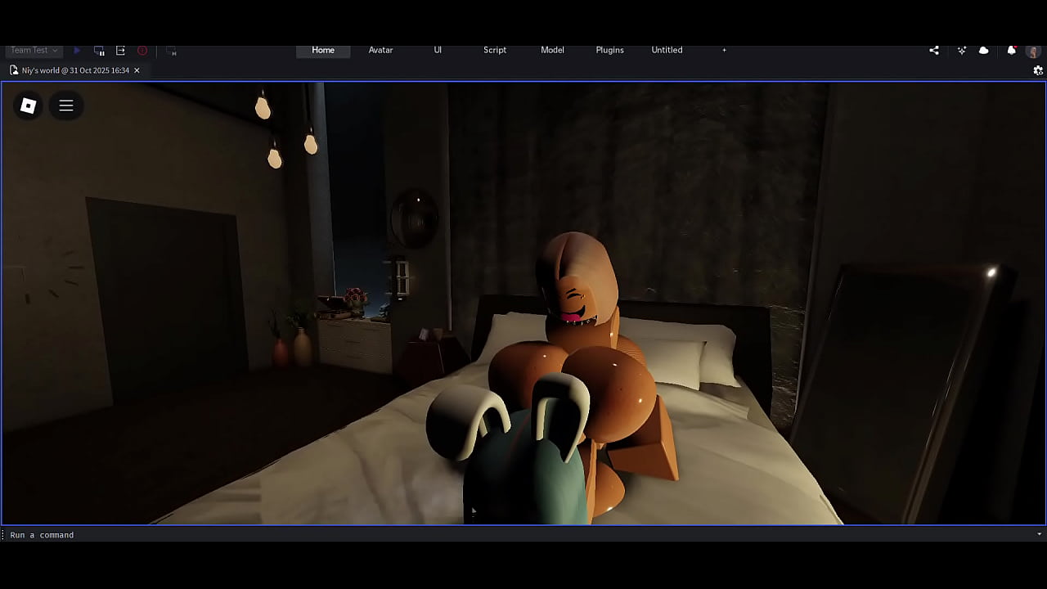Screen dimensions: 1047x589
Task: Click the cloud publish icon
Action: 984,50
